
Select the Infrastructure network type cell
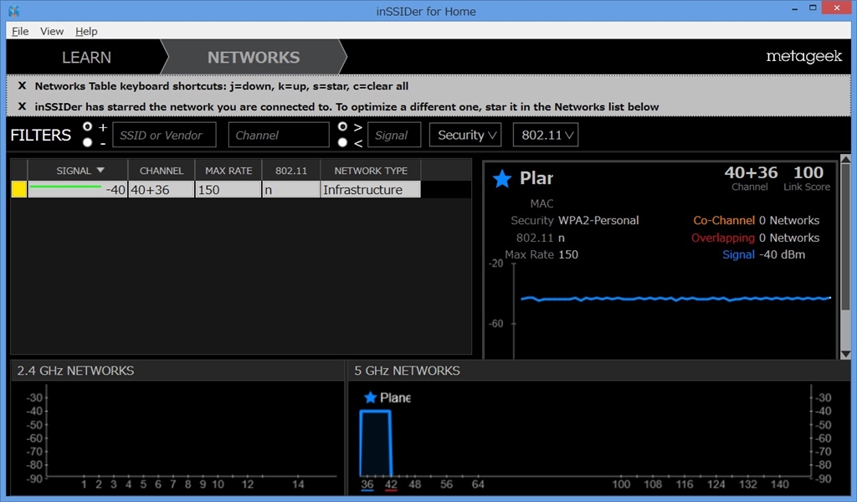tap(371, 190)
